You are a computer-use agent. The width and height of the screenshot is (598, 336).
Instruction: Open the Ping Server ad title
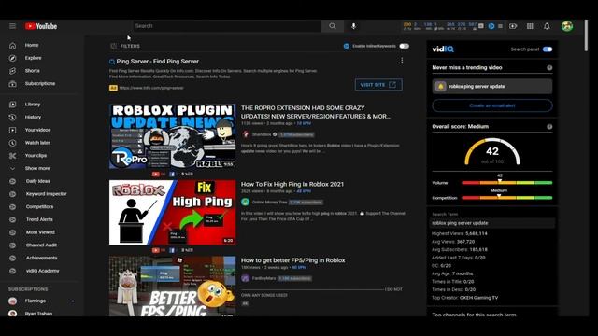tap(157, 62)
